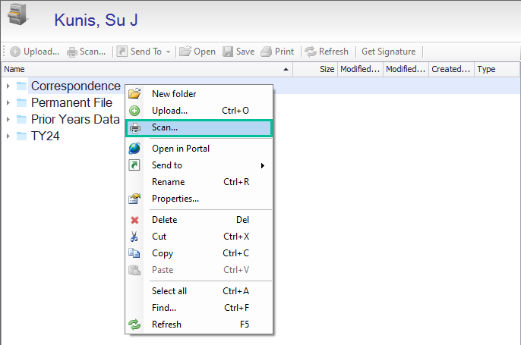Click the Open folder toolbar icon
The width and height of the screenshot is (521, 345).
pos(185,52)
